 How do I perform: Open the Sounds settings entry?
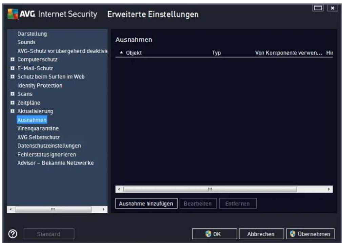click(x=26, y=42)
